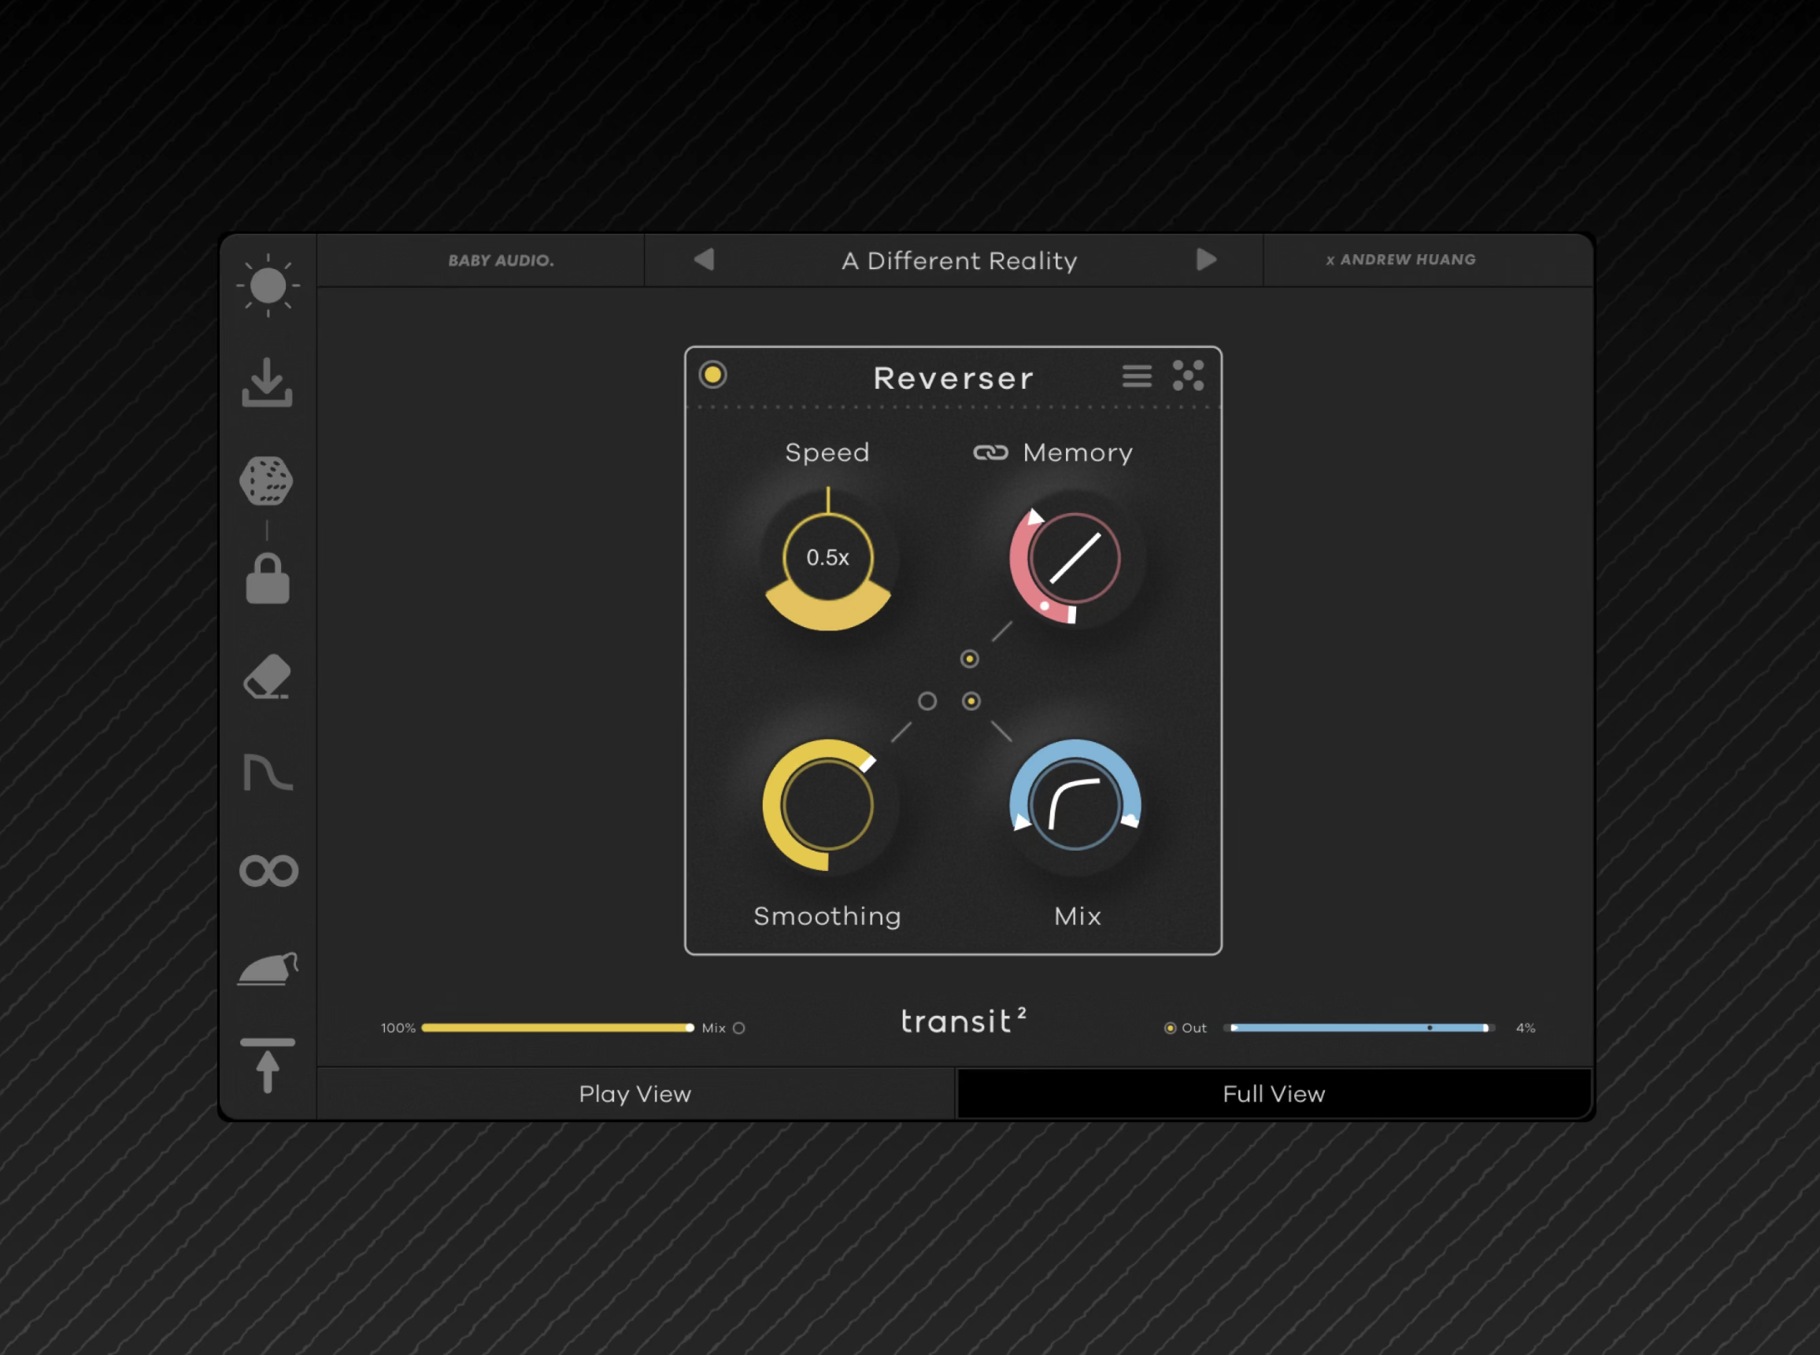
Task: Click the computer mouse icon in sidebar
Action: (x=268, y=969)
